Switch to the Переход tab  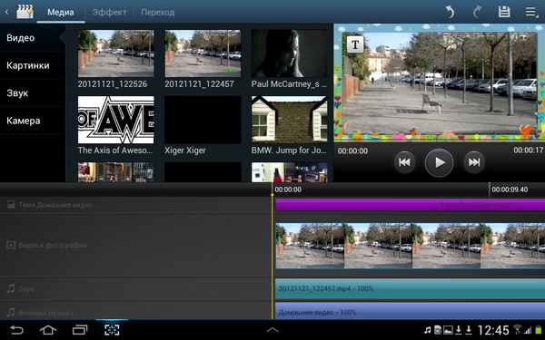click(x=158, y=12)
